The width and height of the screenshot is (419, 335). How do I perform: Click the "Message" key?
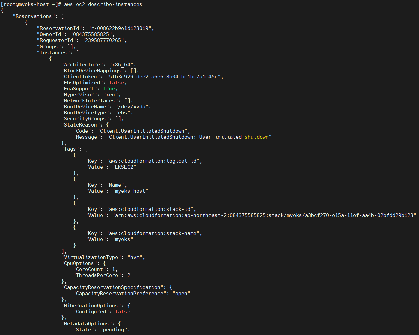point(86,137)
